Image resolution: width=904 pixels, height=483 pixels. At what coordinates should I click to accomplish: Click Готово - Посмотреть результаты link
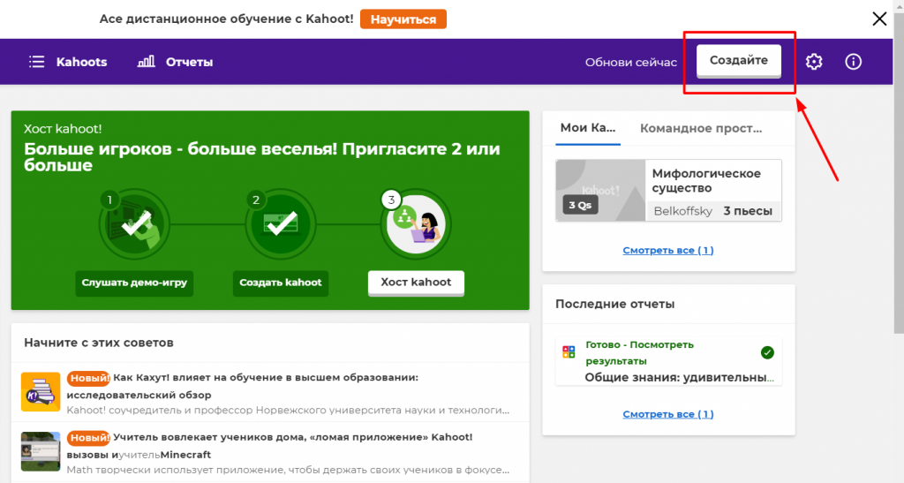pyautogui.click(x=639, y=352)
